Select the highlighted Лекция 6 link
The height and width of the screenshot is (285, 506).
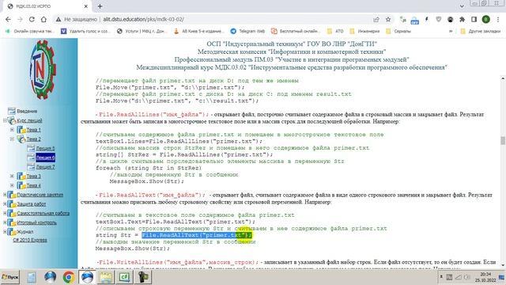[x=45, y=158]
